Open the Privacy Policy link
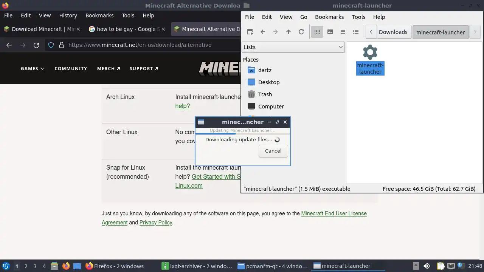 (156, 223)
